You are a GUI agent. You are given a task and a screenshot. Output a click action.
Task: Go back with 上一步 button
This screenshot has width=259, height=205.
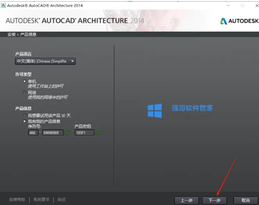coord(187,200)
